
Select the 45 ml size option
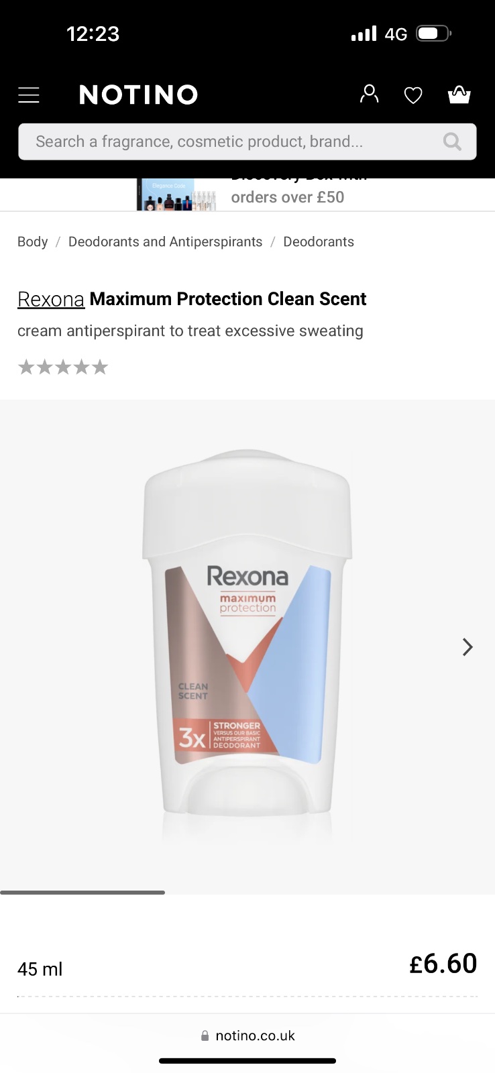coord(40,969)
